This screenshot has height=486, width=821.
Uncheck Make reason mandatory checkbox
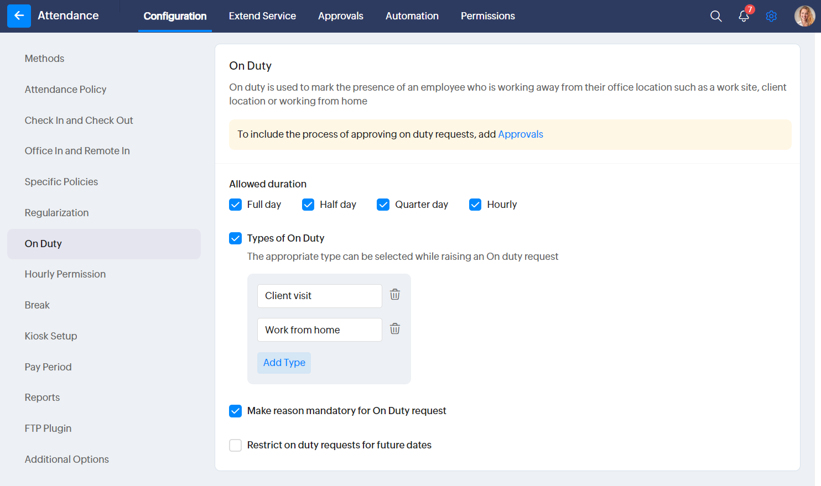236,411
